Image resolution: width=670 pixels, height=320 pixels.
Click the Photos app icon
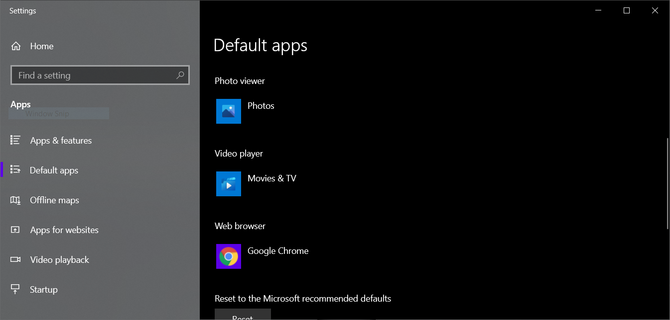(x=229, y=111)
